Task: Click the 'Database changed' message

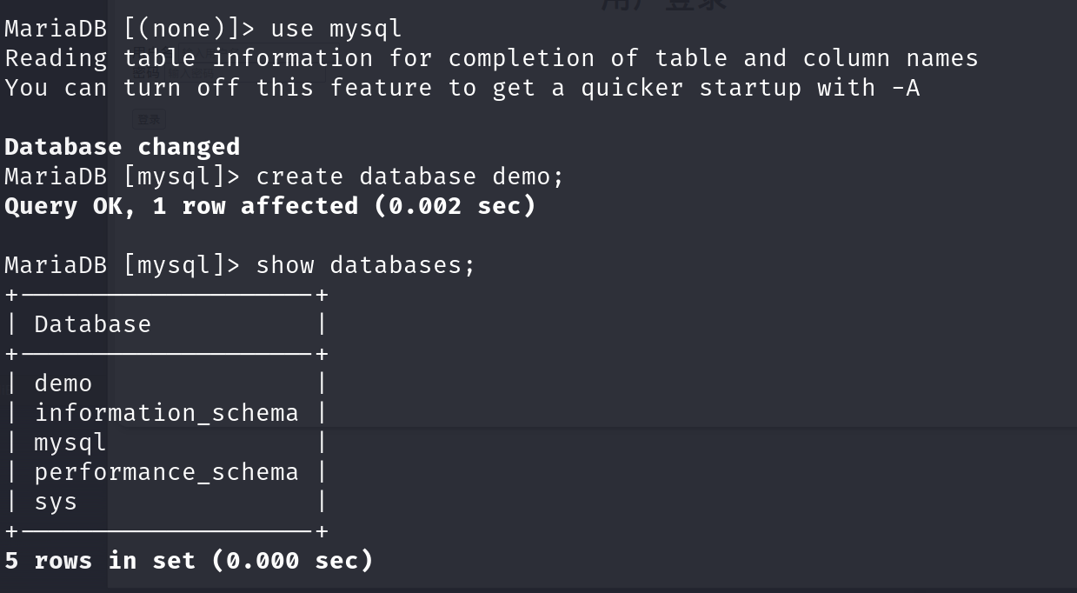Action: point(122,147)
